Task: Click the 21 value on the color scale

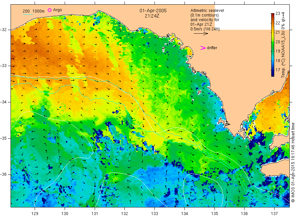Action: (278, 32)
